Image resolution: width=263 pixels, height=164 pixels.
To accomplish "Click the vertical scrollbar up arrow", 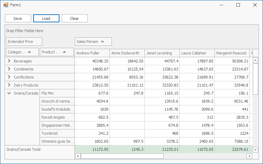I will point(255,60).
